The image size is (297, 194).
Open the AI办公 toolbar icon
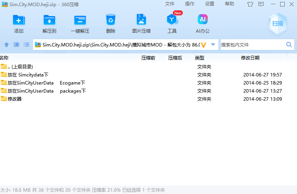tap(203, 19)
